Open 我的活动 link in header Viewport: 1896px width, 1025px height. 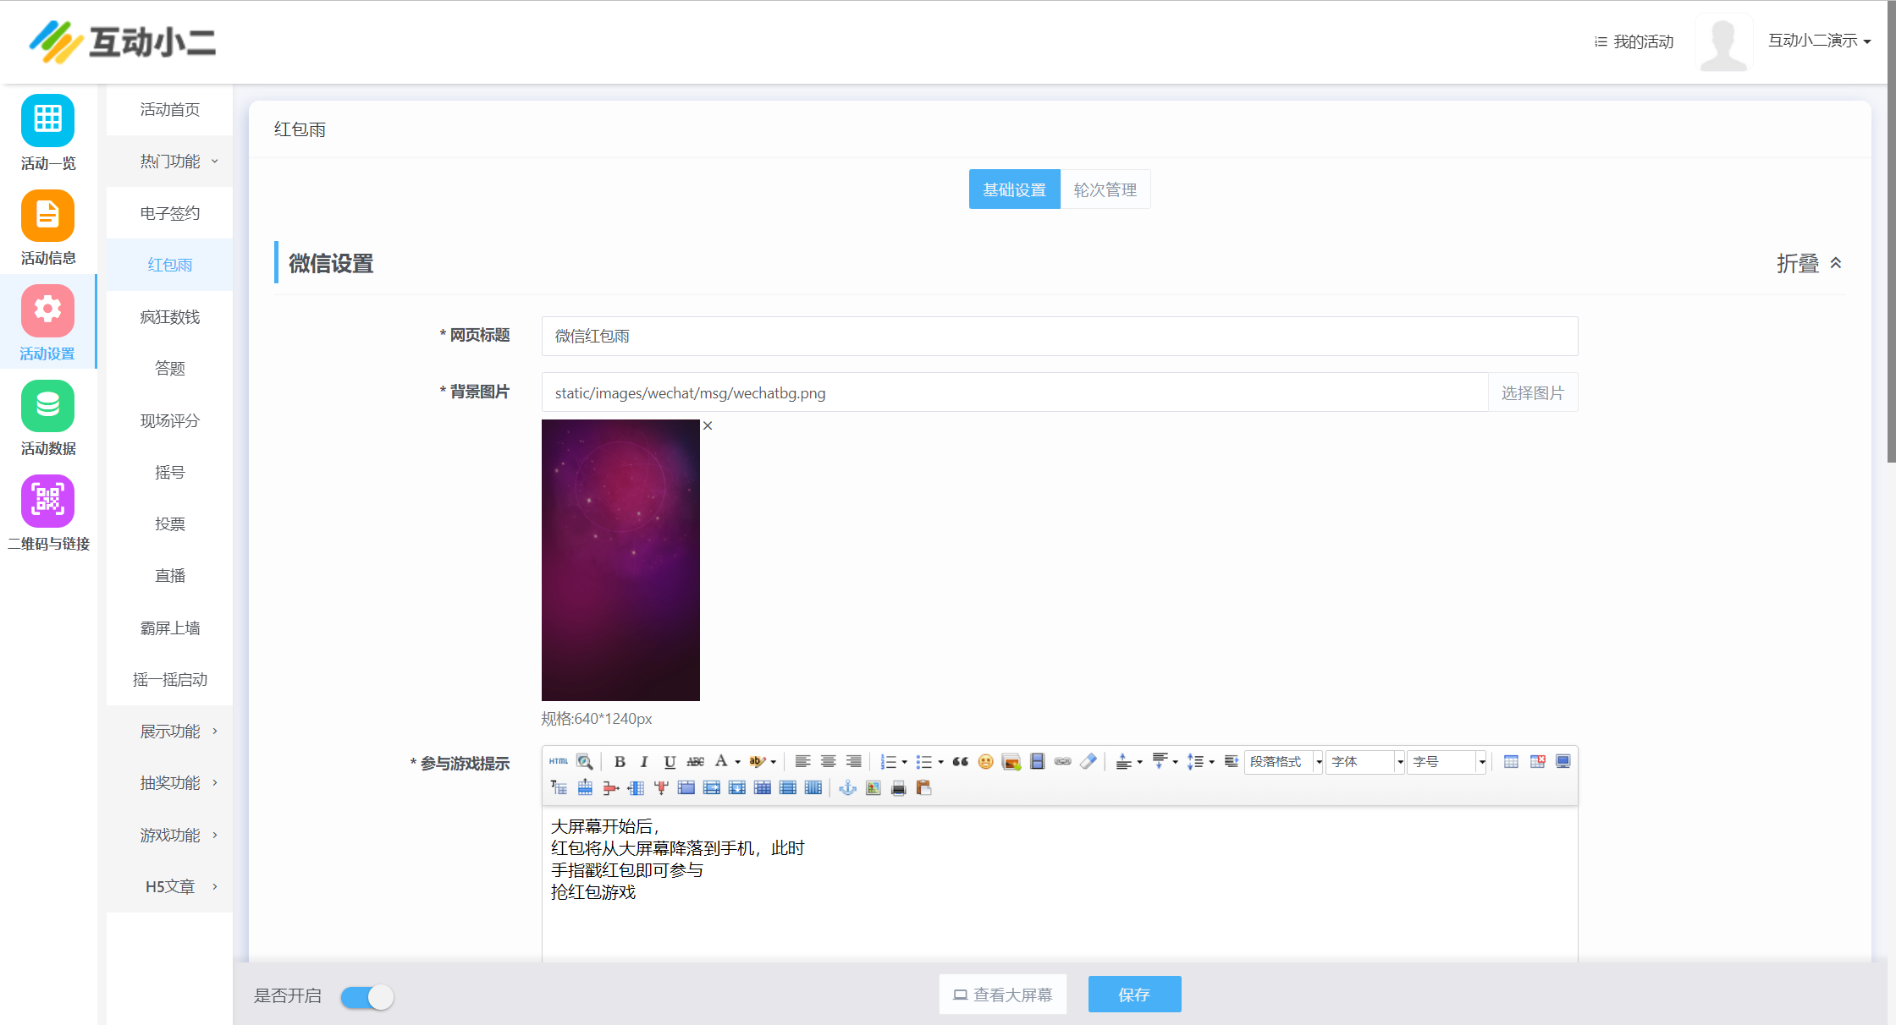click(1634, 41)
